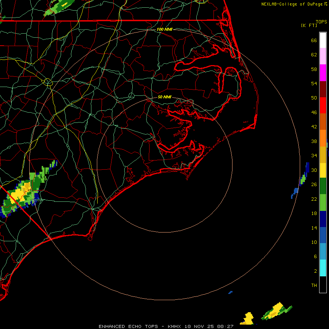Image resolution: width=329 pixels, height=329 pixels.
Task: Click the [K FT] units label
Action: pyautogui.click(x=309, y=25)
